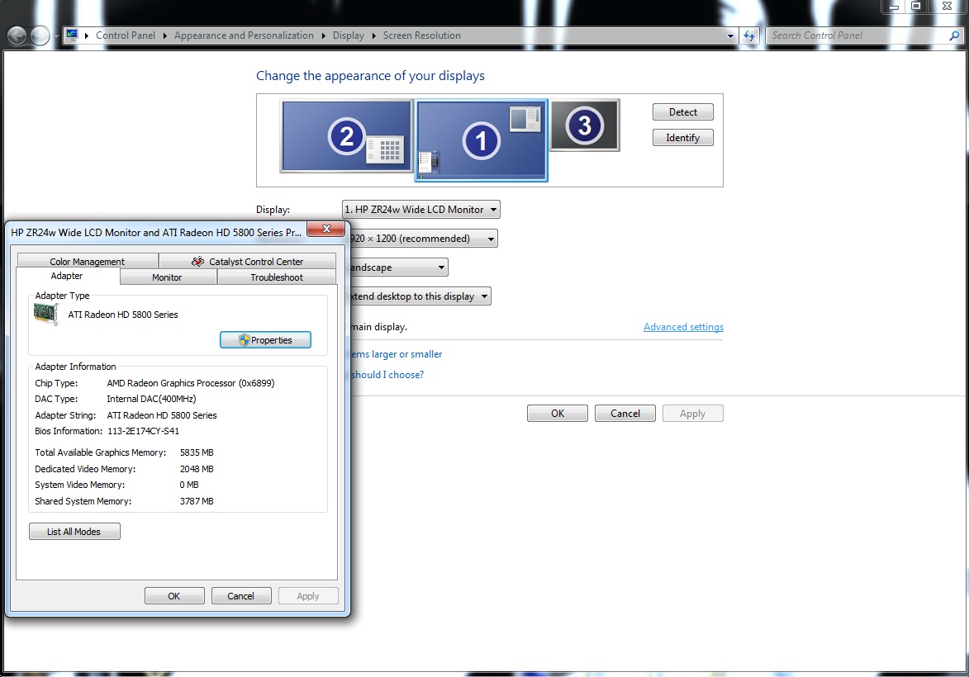Open the recent pages dropdown arrow
The height and width of the screenshot is (677, 969).
[57, 36]
